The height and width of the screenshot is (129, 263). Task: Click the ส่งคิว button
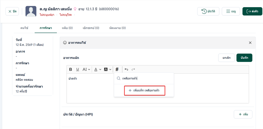tap(252, 11)
